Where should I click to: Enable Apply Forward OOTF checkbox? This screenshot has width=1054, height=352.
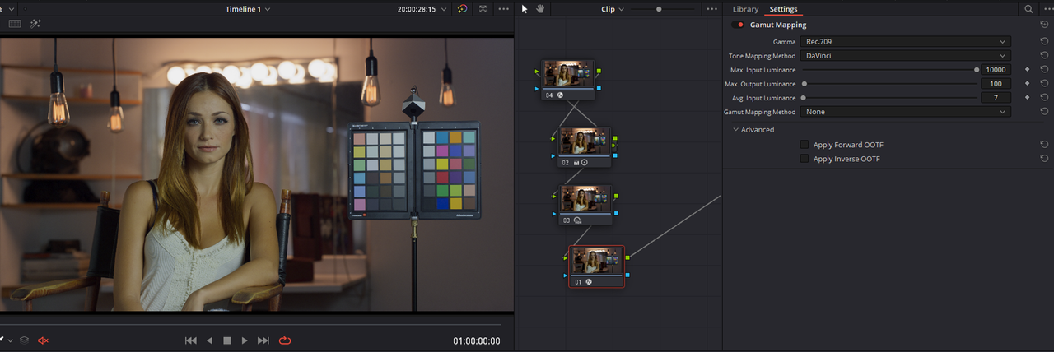click(x=804, y=145)
